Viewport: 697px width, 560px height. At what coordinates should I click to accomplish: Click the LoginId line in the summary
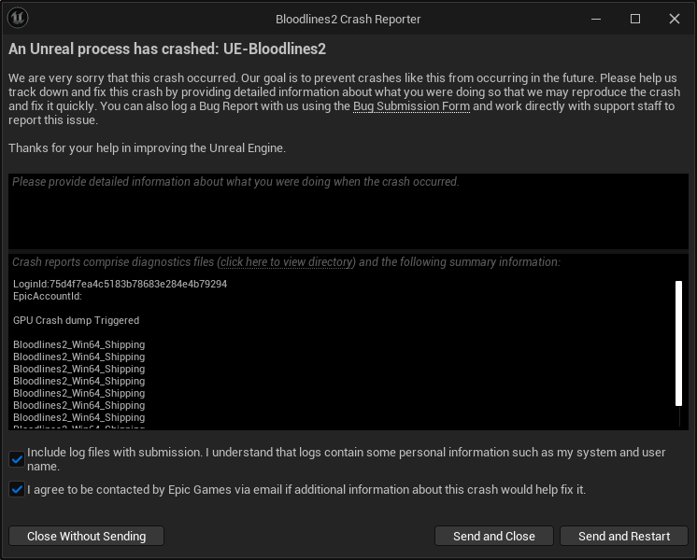pyautogui.click(x=120, y=284)
